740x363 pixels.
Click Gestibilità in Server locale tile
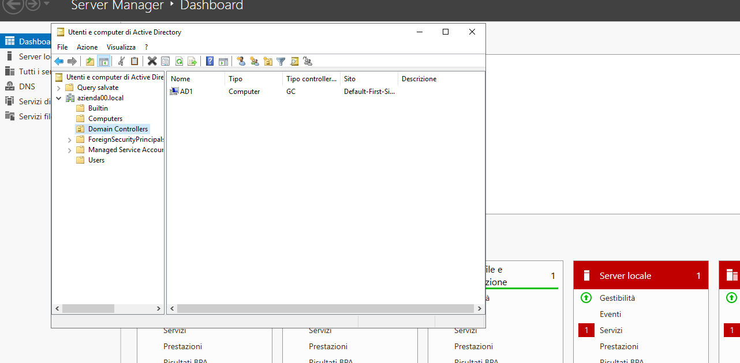point(617,298)
